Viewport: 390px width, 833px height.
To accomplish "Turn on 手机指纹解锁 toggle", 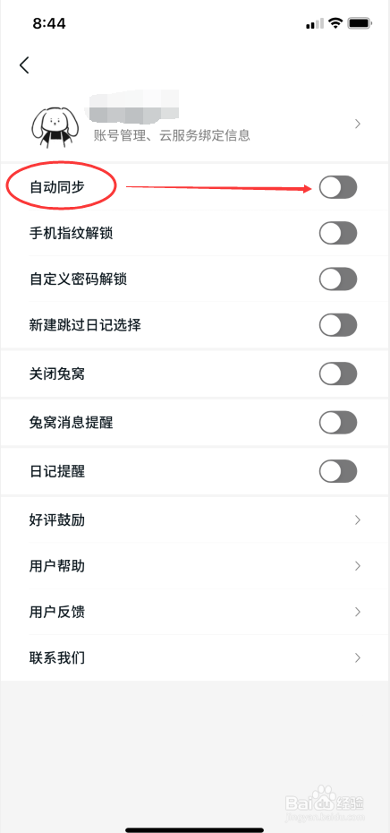I will 338,233.
